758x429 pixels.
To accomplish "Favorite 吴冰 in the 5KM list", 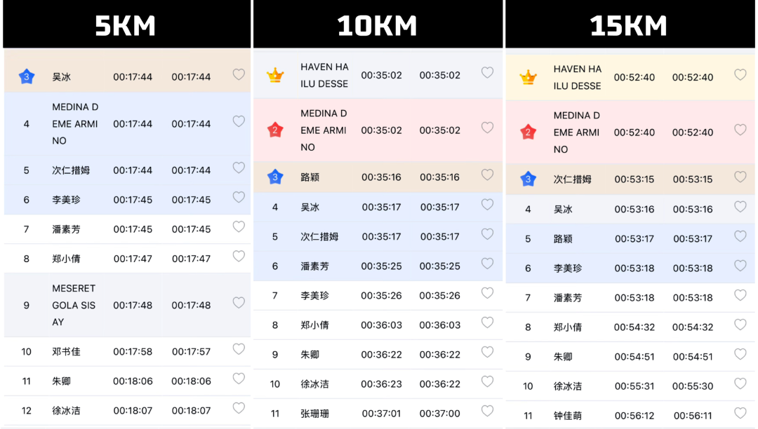I will [239, 74].
